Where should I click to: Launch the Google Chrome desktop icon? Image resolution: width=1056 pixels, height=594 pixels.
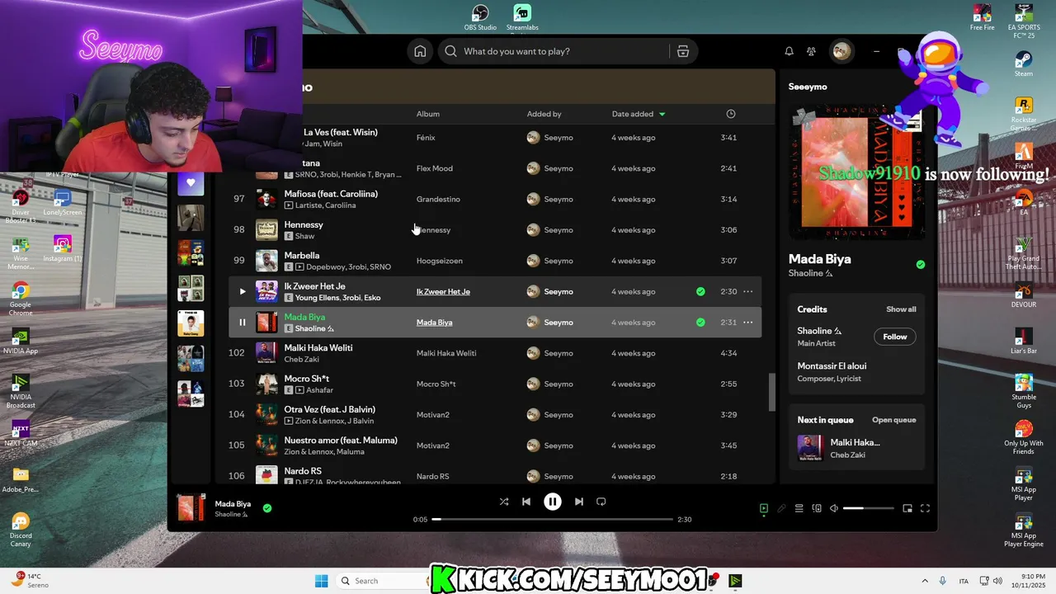(21, 298)
